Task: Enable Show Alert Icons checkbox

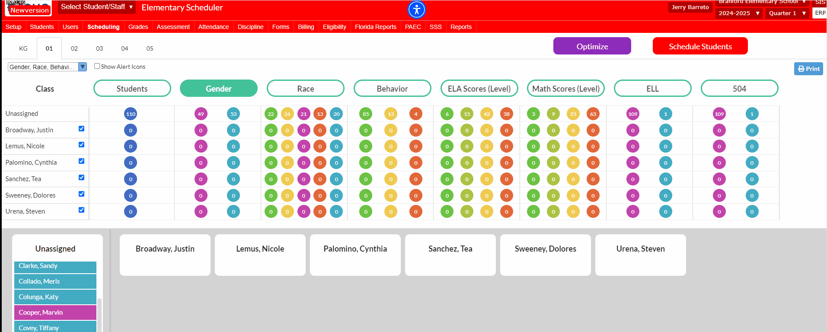Action: (97, 66)
